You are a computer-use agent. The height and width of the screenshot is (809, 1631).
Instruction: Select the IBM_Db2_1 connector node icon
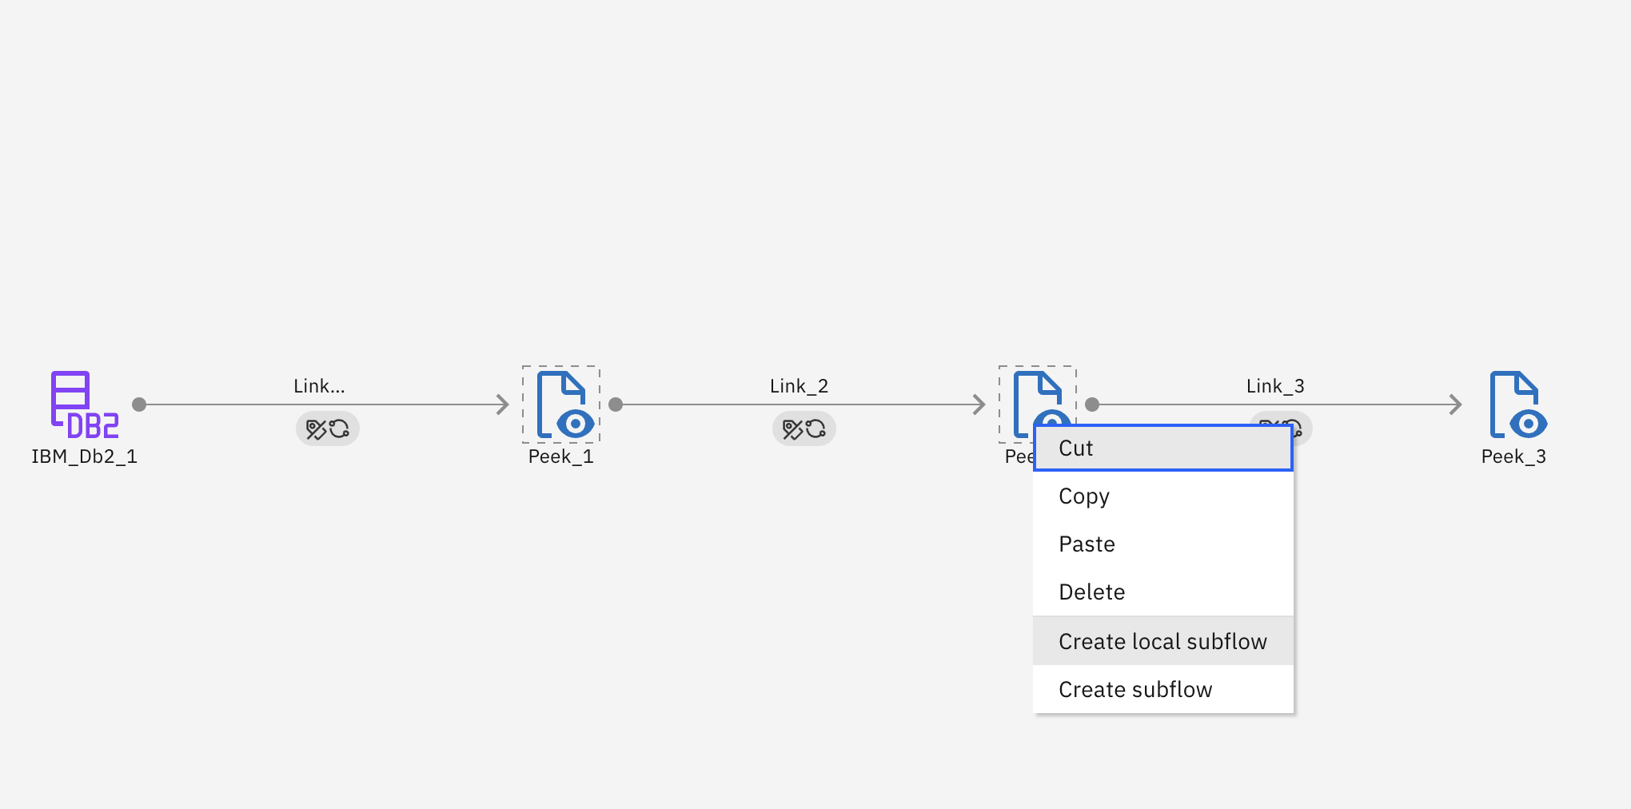84,404
